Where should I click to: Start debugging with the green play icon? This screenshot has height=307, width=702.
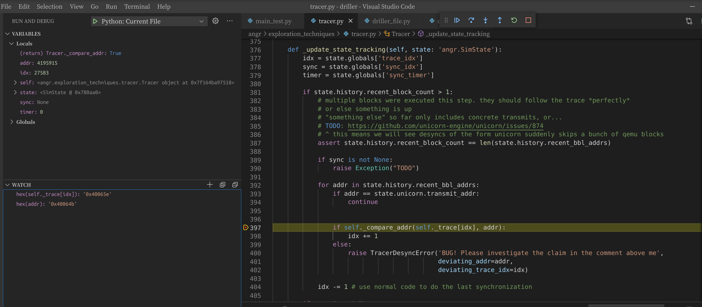tap(95, 21)
